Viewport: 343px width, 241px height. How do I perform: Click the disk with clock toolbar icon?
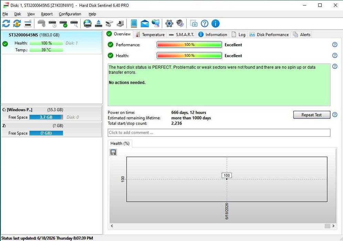(x=52, y=24)
